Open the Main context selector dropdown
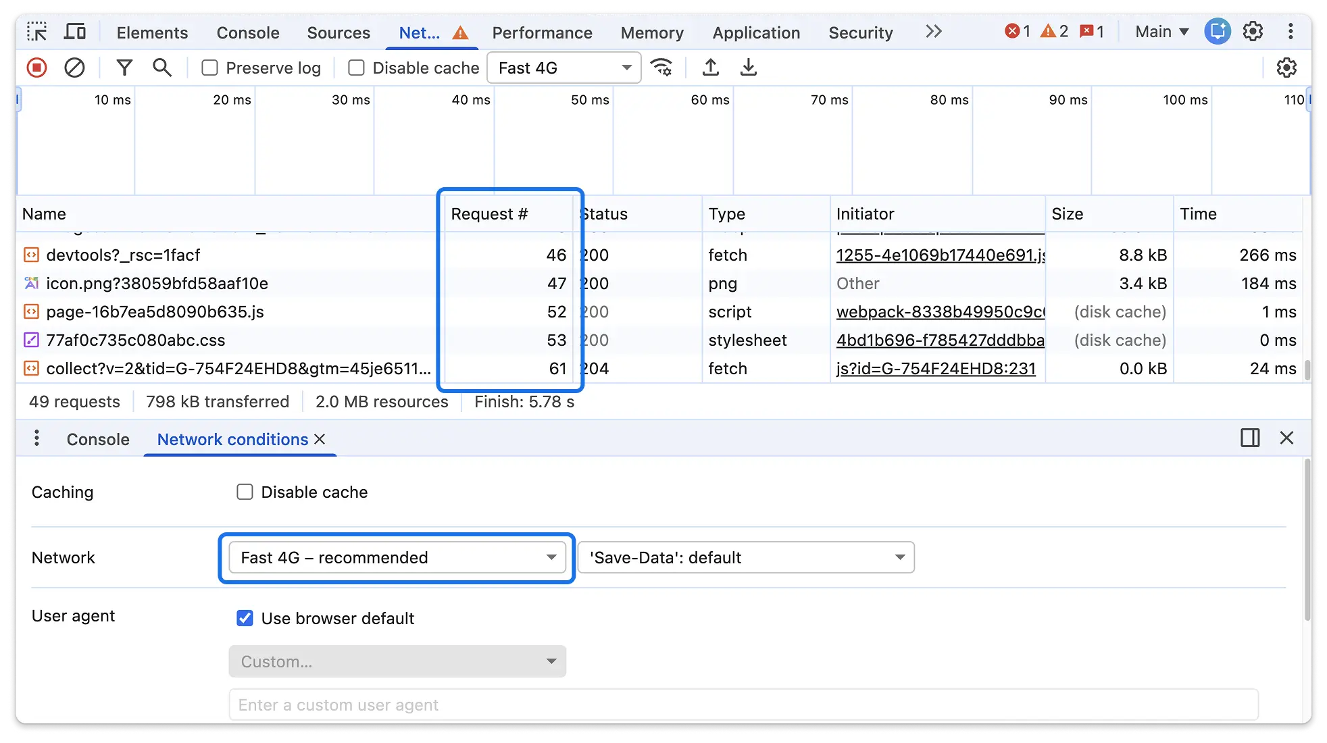The image size is (1327, 743). [1162, 32]
